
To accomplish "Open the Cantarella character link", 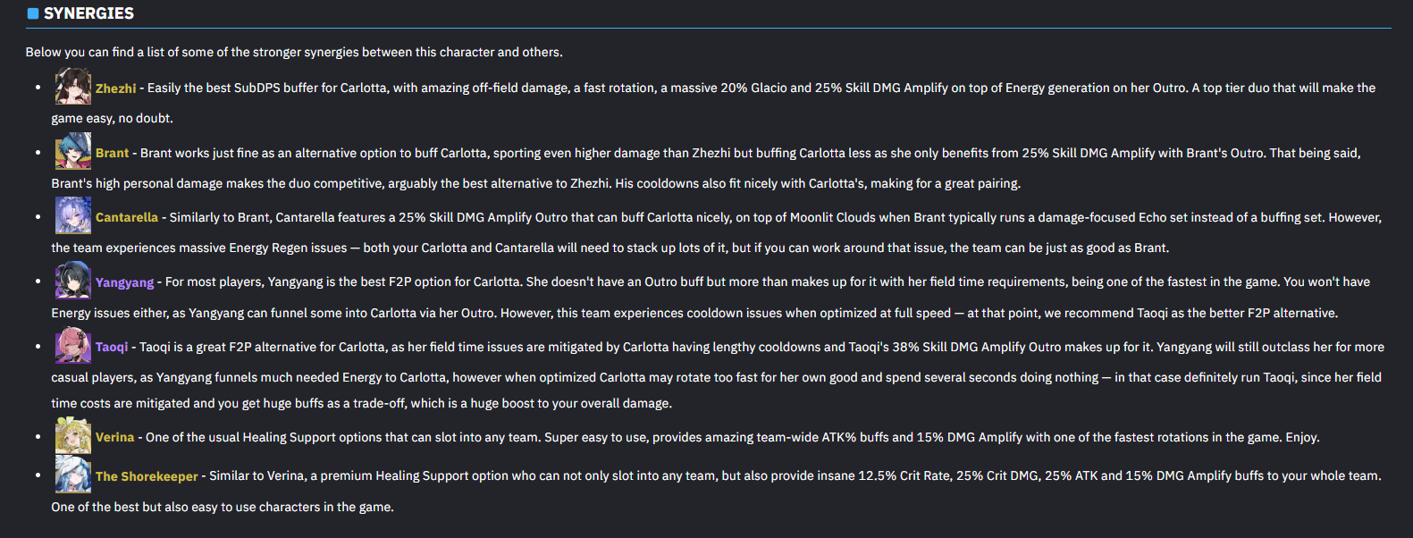I will 127,217.
